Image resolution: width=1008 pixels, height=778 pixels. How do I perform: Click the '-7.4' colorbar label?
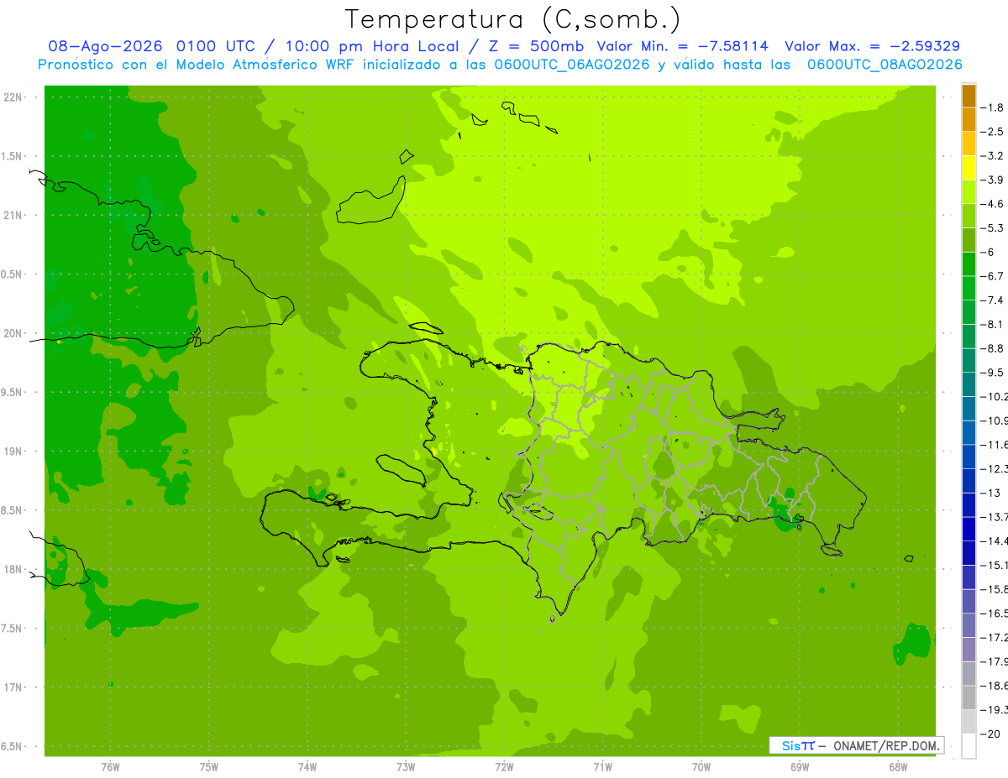click(x=992, y=300)
